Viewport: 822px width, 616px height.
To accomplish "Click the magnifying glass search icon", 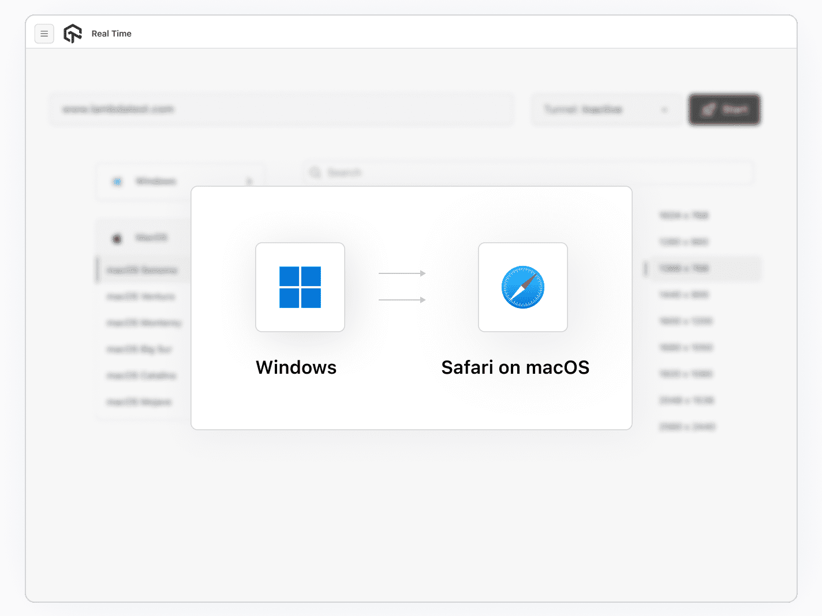I will pos(315,172).
